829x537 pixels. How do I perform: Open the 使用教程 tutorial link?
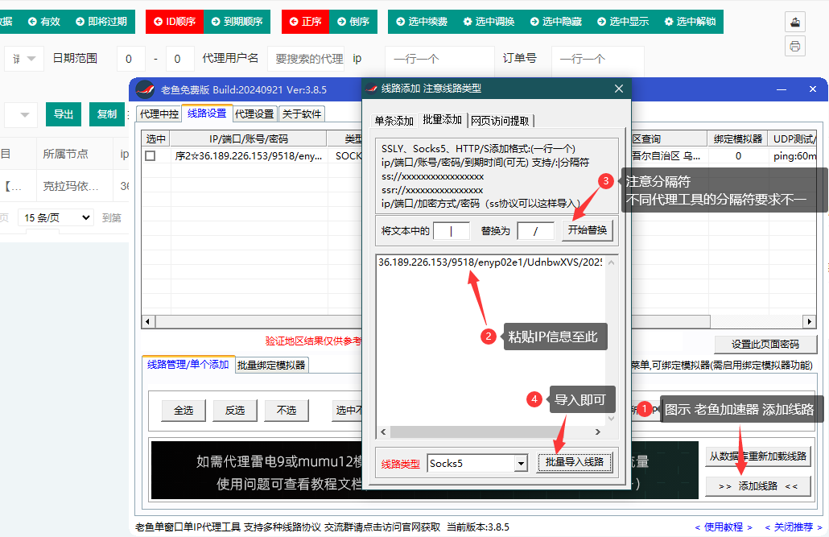727,526
